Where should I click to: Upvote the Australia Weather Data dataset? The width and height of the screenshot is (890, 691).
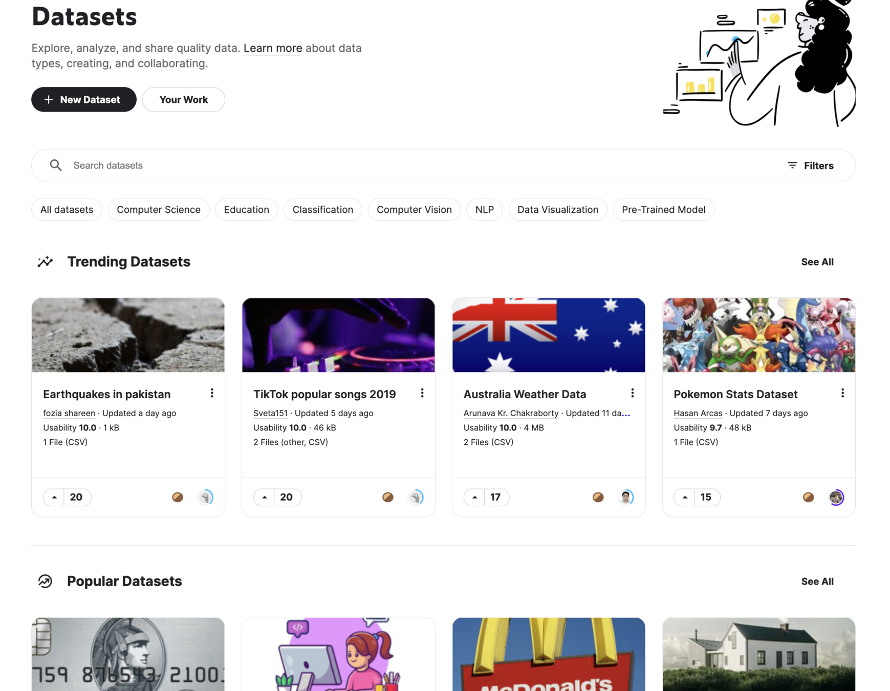point(475,497)
